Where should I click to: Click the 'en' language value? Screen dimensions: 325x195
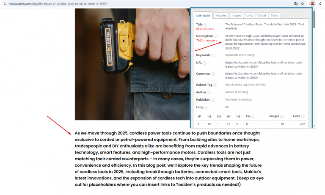coord(227,107)
